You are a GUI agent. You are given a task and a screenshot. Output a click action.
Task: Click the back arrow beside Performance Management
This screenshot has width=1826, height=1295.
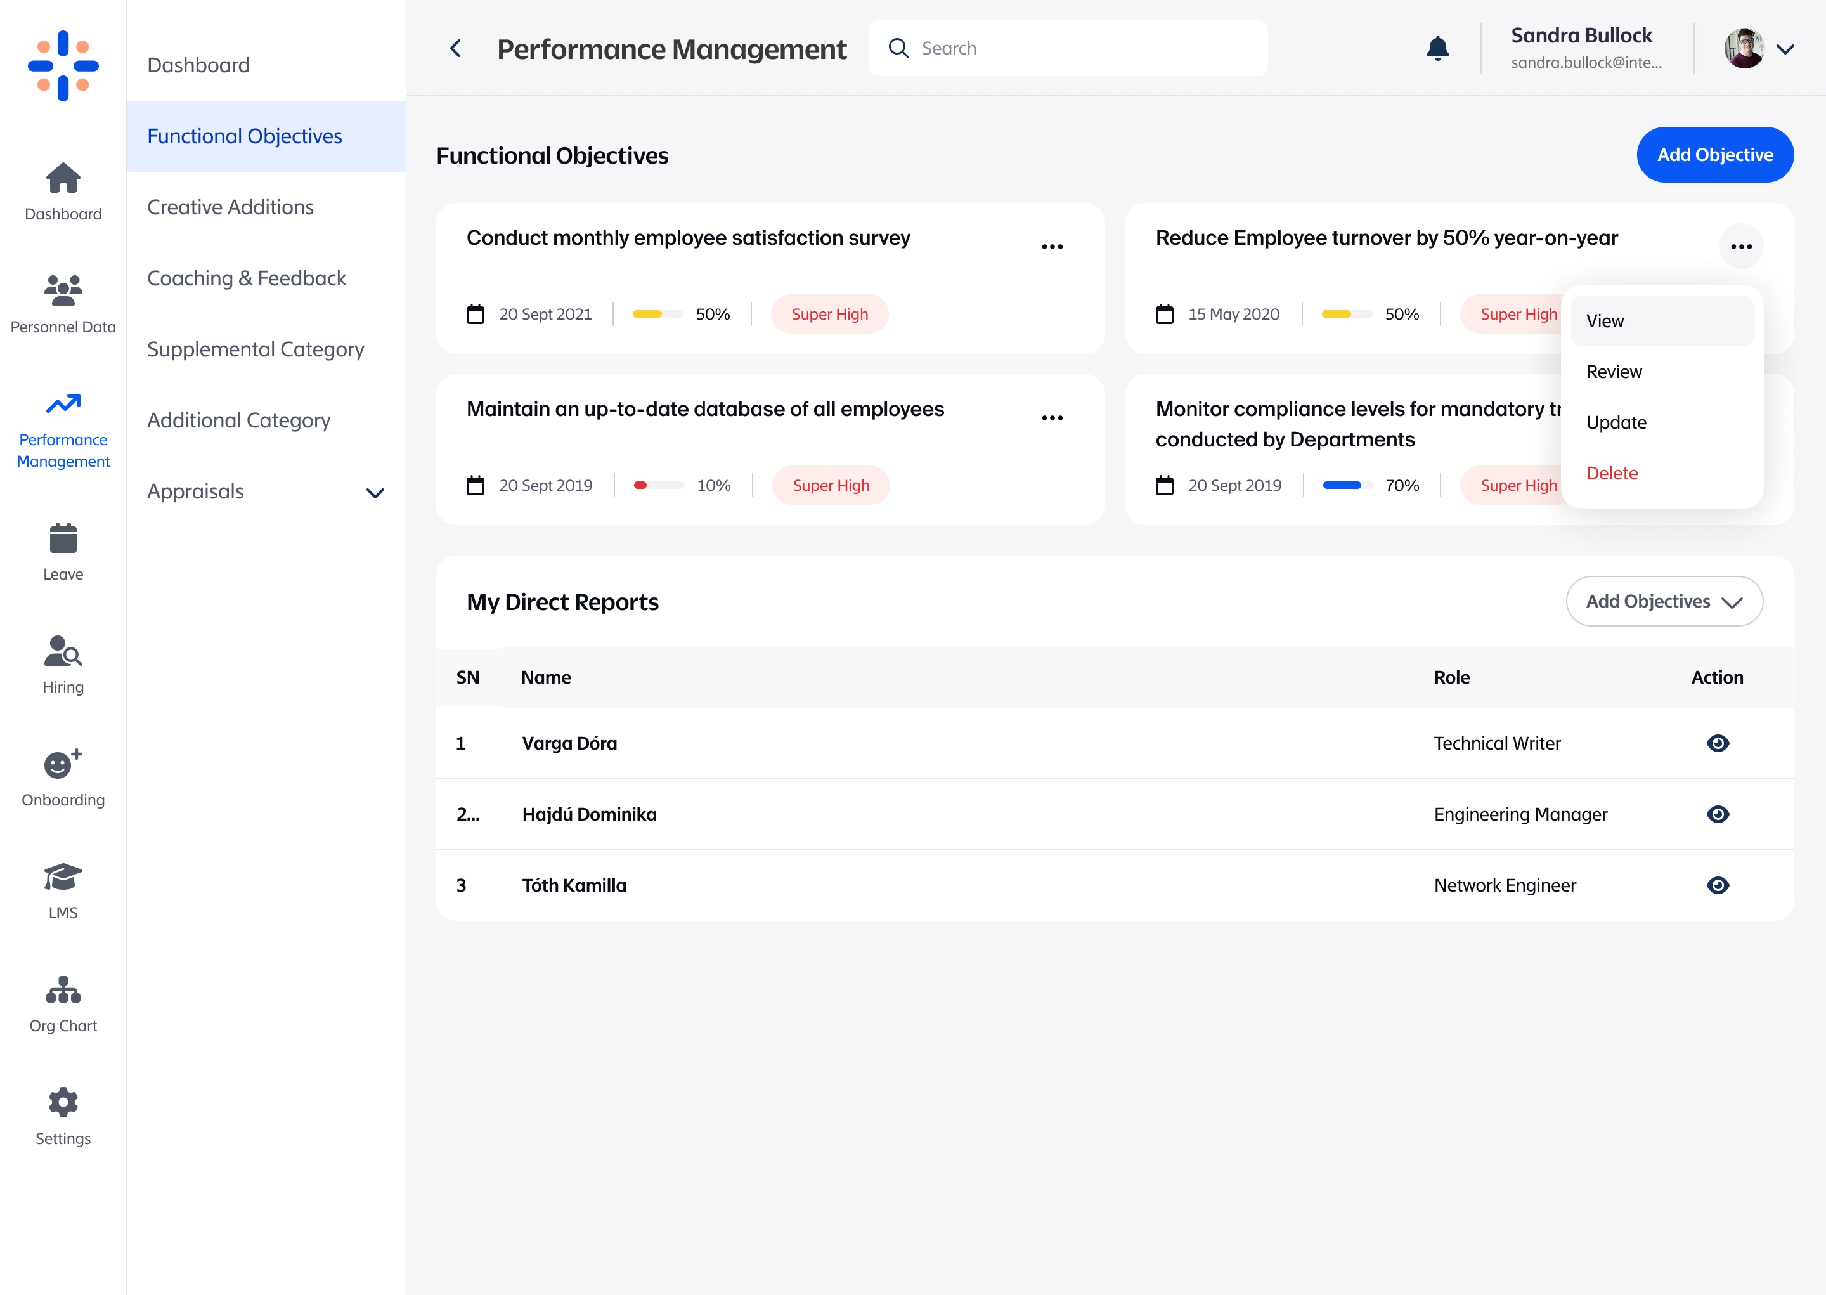point(456,49)
